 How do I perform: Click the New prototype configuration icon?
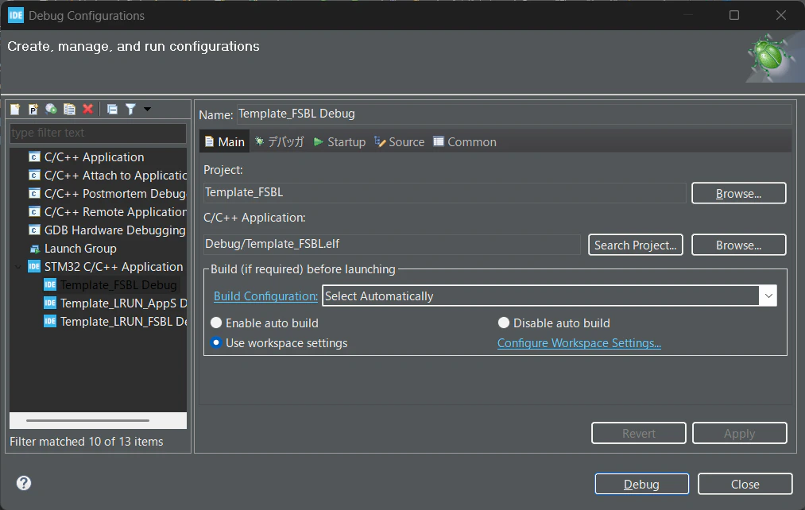click(33, 110)
